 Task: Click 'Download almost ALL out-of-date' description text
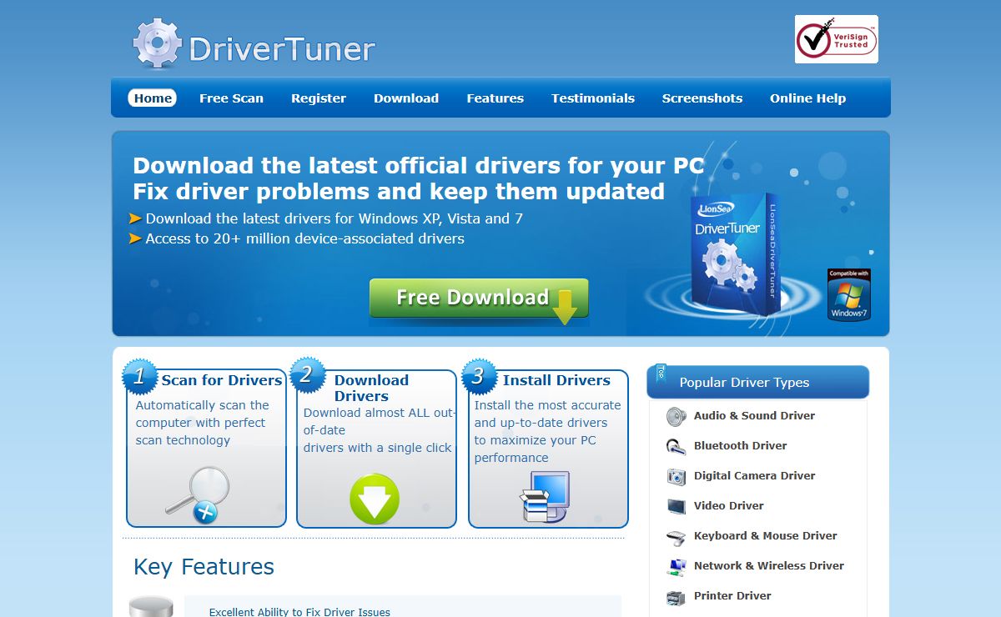coord(379,430)
